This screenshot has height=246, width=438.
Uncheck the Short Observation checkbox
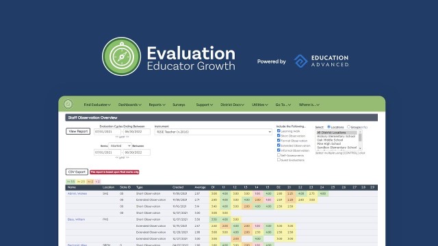point(279,135)
